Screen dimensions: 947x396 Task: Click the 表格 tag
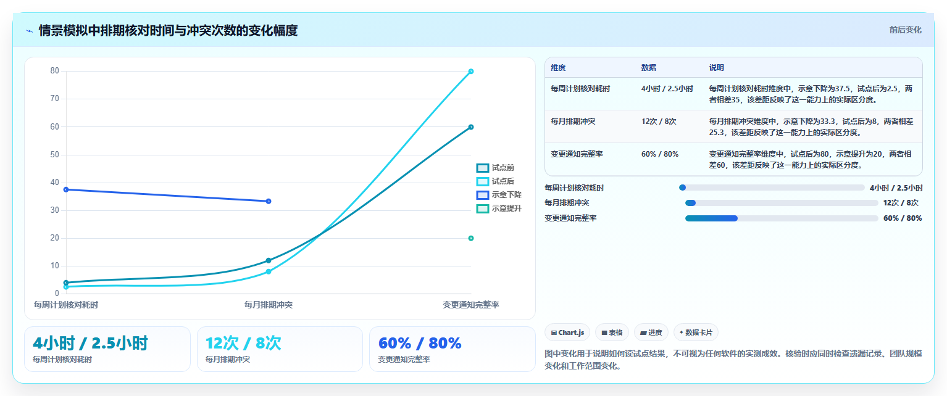612,332
